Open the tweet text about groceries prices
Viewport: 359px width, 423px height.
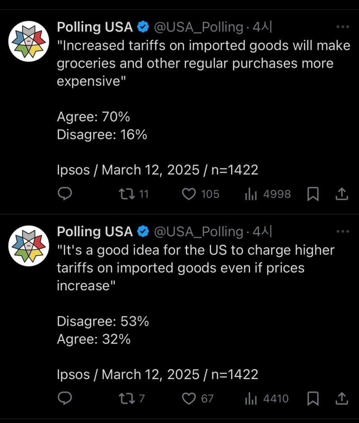[x=203, y=63]
